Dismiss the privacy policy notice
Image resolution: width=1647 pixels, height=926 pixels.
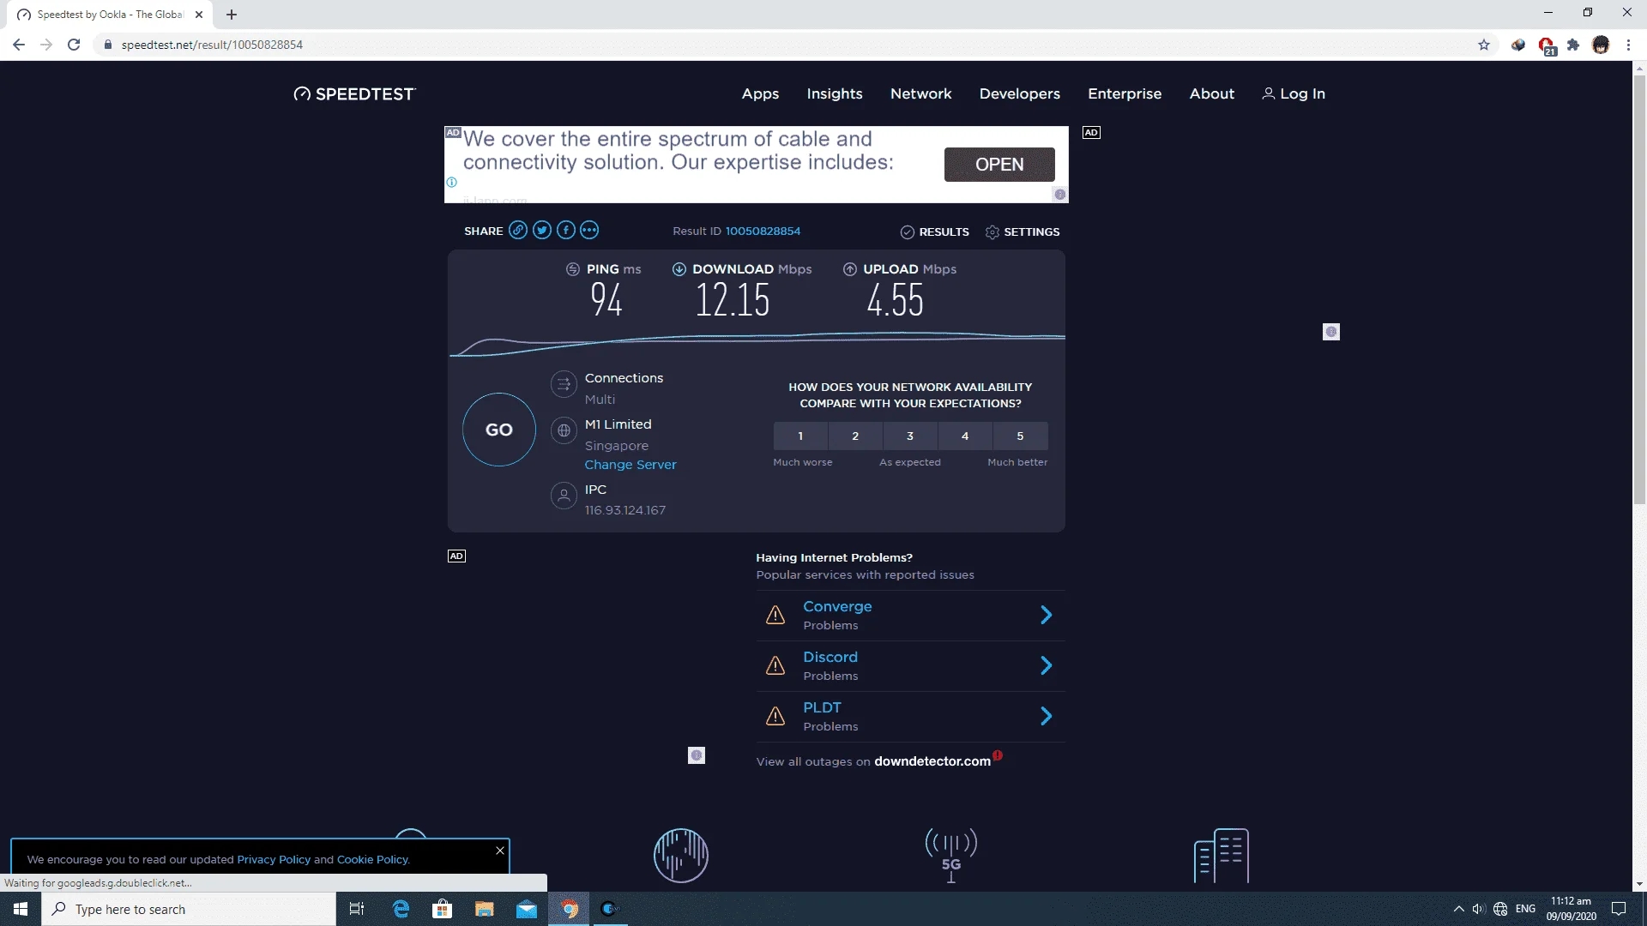click(x=500, y=851)
